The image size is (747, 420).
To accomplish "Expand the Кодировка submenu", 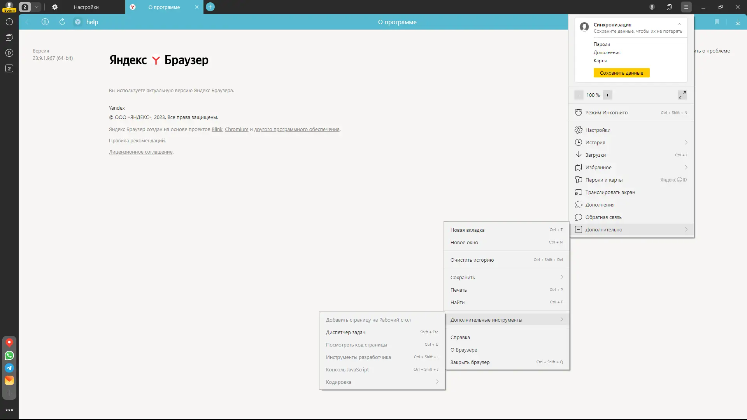I will pyautogui.click(x=437, y=382).
